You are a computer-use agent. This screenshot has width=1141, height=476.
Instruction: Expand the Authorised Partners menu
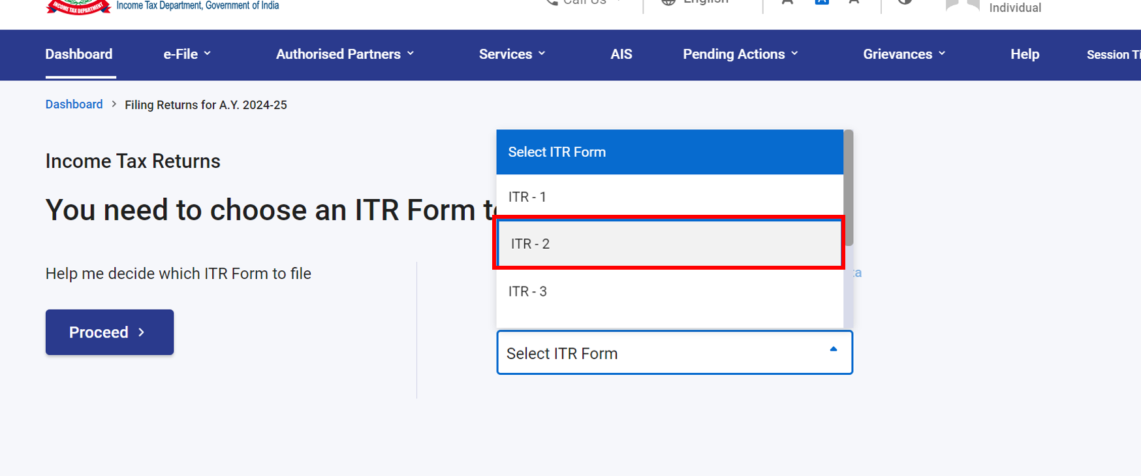click(x=345, y=54)
